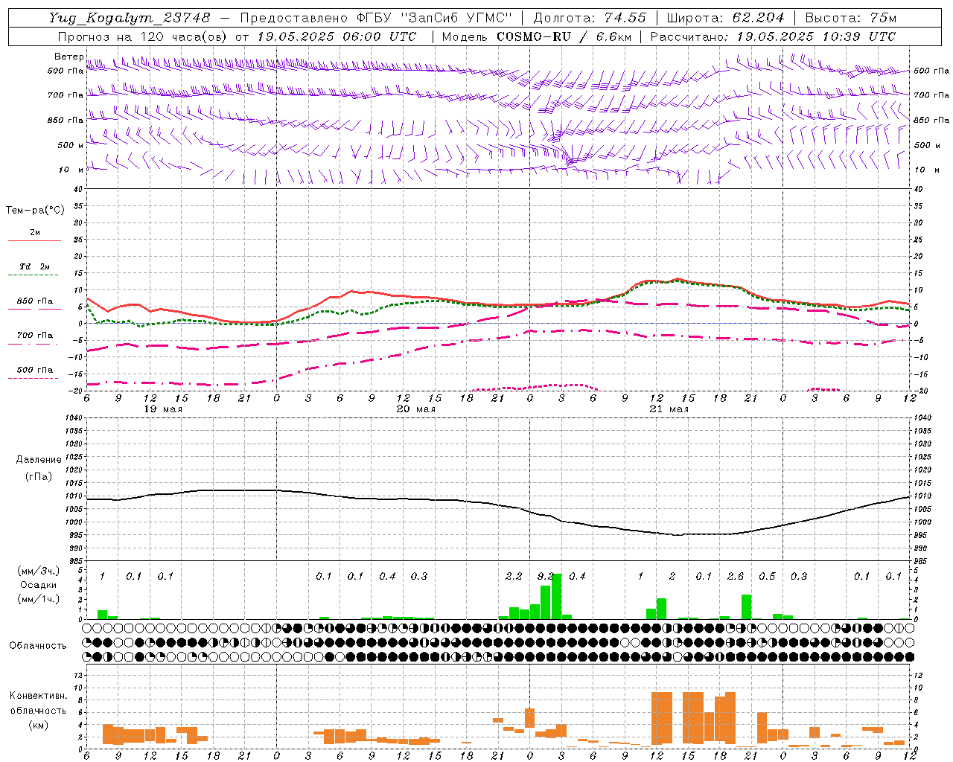The image size is (953, 762).
Task: Click the 0.5 precipitation total value
Action: click(767, 577)
